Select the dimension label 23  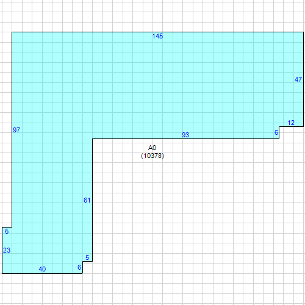(7, 250)
